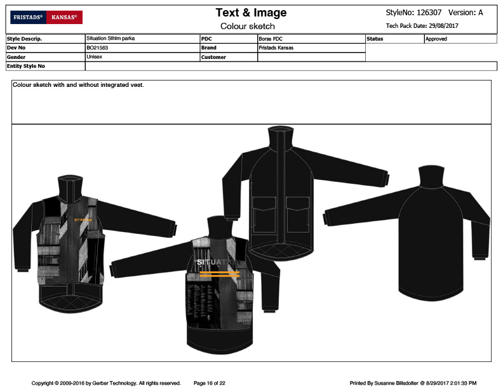The height and width of the screenshot is (388, 503).
Task: Click the 'PDC' label cell
Action: 229,39
